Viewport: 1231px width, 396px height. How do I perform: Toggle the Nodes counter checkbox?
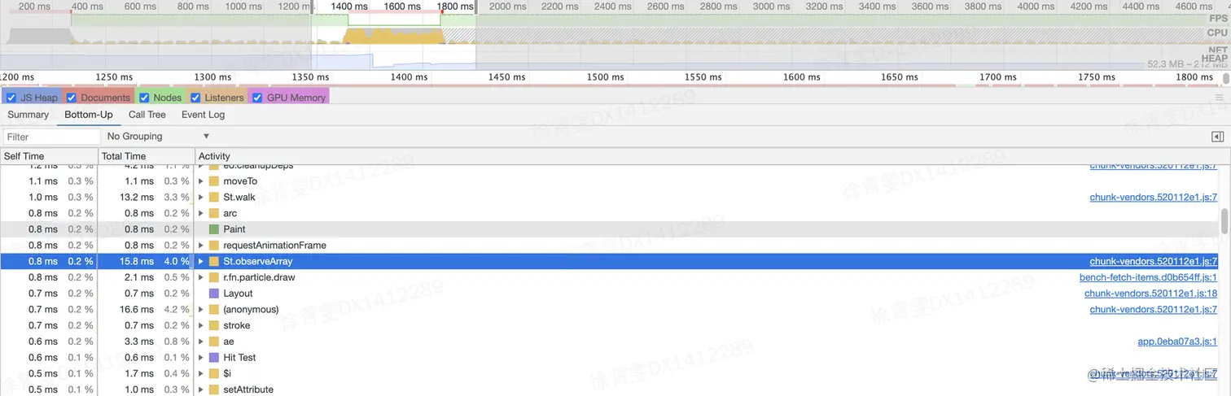coord(143,98)
